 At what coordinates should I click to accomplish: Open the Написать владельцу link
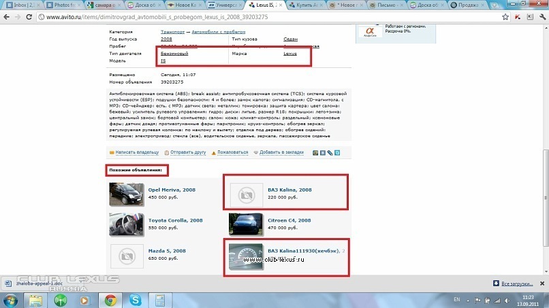(x=137, y=152)
